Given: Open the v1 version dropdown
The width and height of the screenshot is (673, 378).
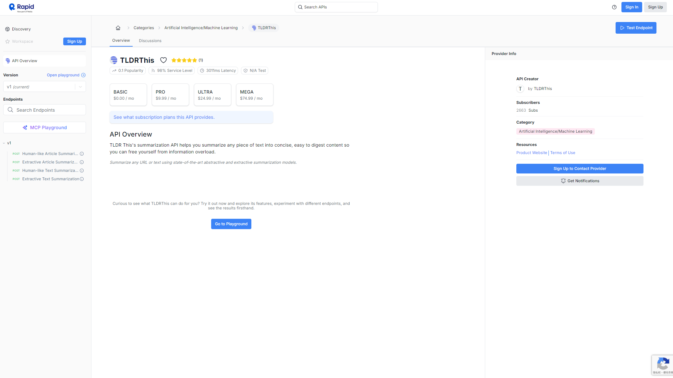Looking at the screenshot, I should pyautogui.click(x=44, y=87).
